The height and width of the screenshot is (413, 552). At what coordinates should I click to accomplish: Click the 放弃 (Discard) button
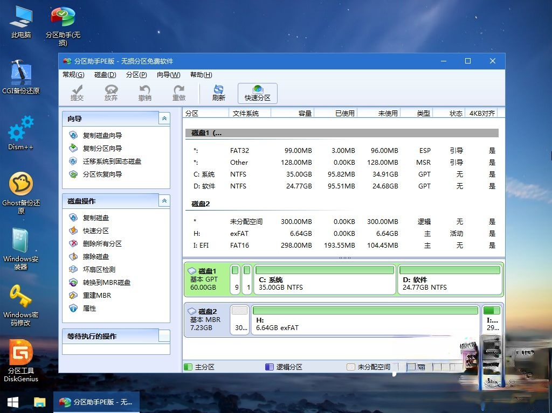pyautogui.click(x=111, y=93)
